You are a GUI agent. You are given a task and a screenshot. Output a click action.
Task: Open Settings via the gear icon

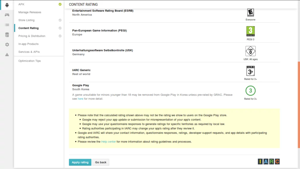pyautogui.click(x=6, y=44)
